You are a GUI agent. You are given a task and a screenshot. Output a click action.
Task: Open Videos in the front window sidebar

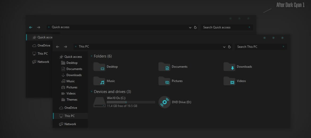68,94
